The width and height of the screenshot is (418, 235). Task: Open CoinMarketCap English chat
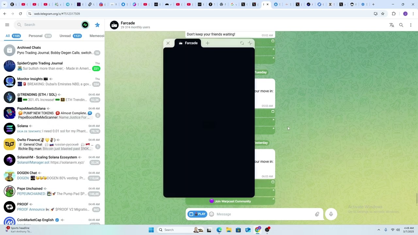pos(52,220)
